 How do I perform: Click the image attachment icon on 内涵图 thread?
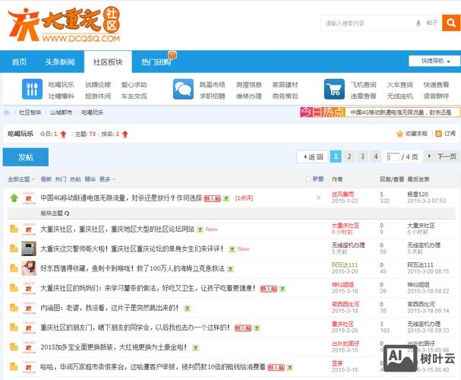187,309
